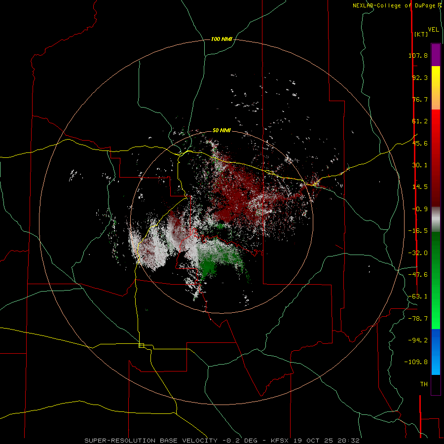Click the 100 NMI range ring label

pyautogui.click(x=222, y=39)
